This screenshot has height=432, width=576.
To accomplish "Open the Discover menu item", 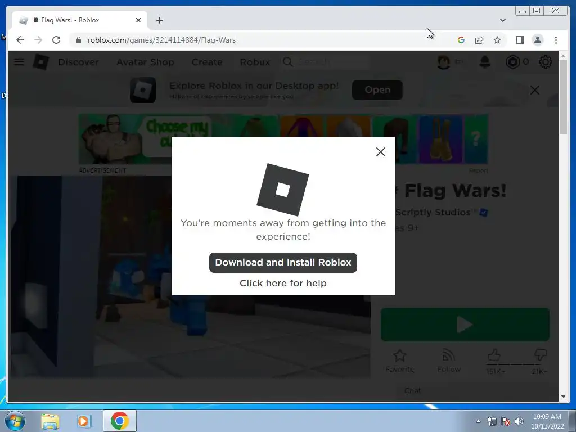I will 78,62.
